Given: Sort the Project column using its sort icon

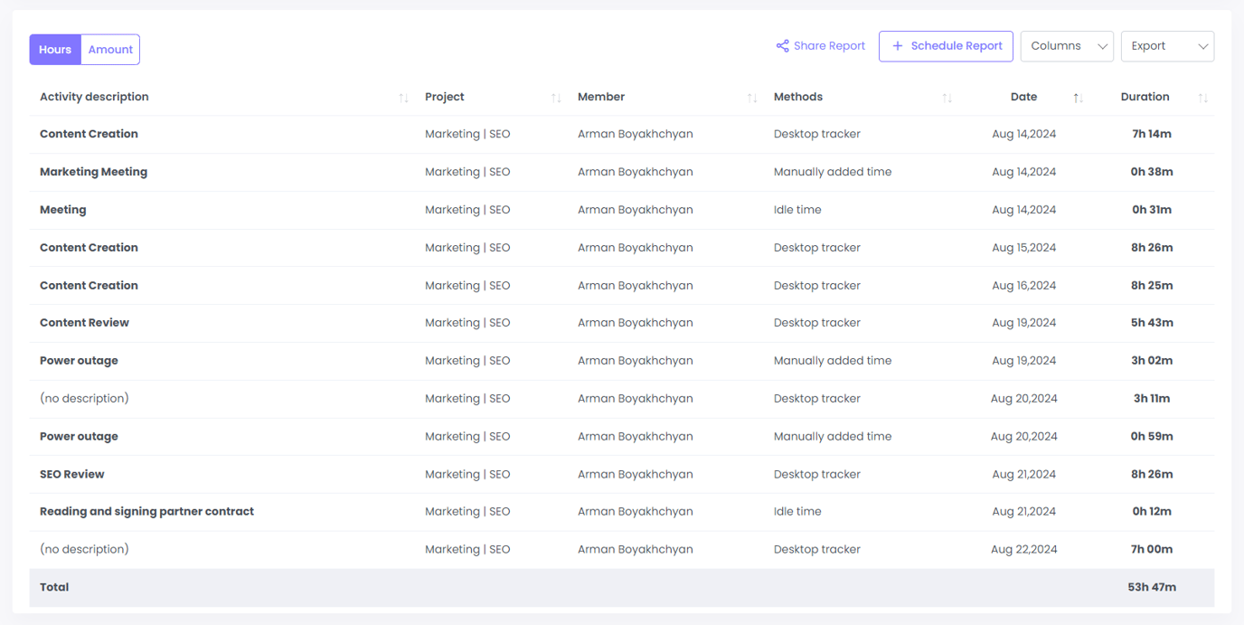Looking at the screenshot, I should [x=556, y=97].
